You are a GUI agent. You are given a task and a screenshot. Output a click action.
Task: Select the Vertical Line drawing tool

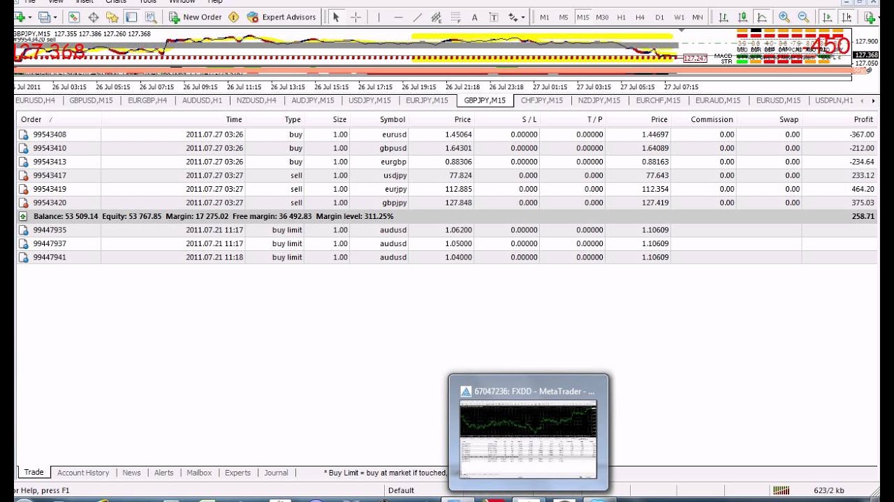(x=380, y=17)
